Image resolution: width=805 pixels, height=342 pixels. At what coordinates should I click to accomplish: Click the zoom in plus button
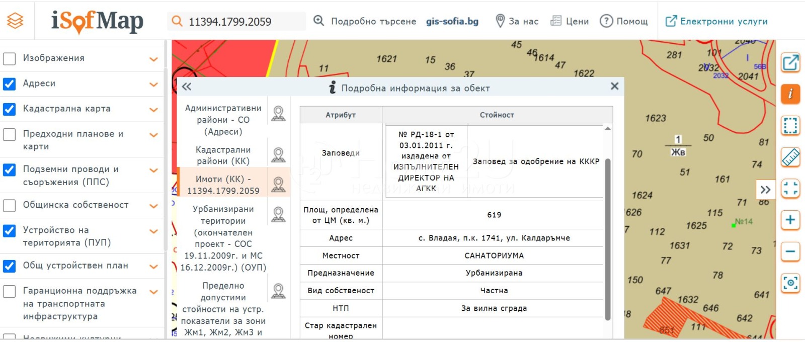790,220
